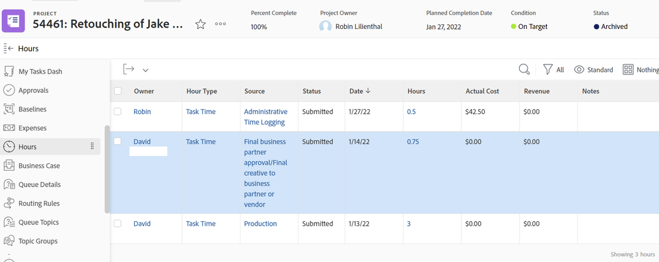Open the Nothing grouping grid icon
The height and width of the screenshot is (262, 659).
628,70
